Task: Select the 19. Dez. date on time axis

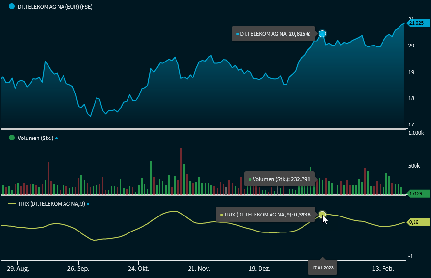Action: 259,268
